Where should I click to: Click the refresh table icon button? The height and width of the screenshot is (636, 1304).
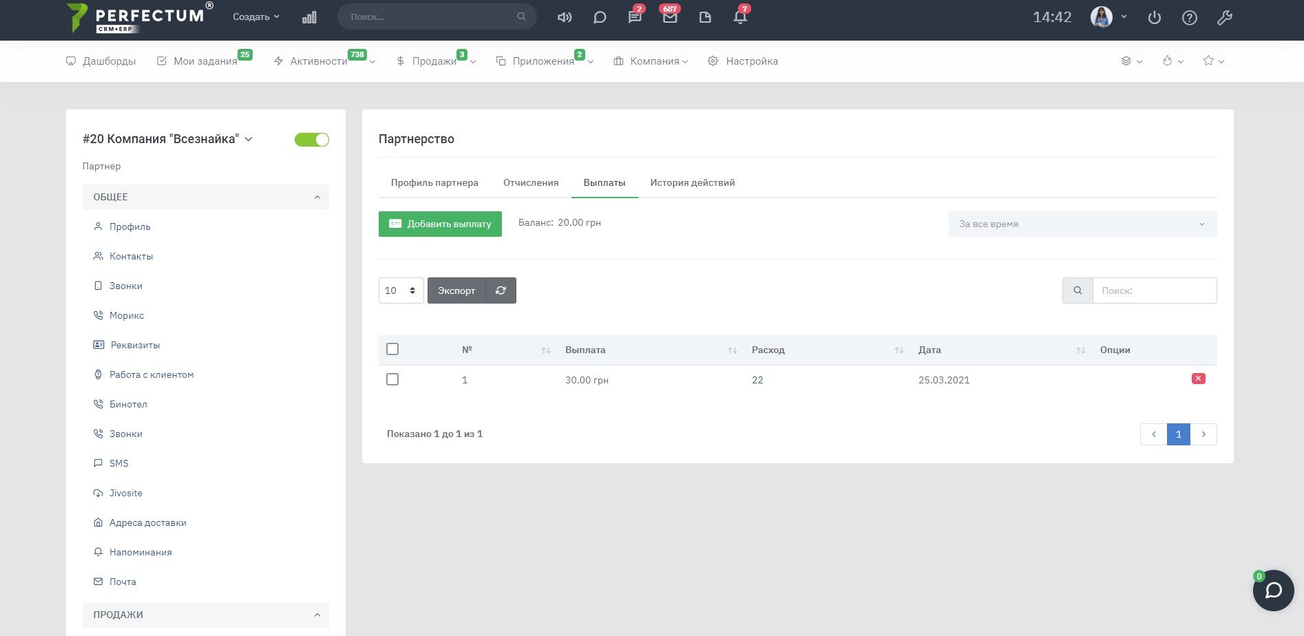tap(501, 290)
